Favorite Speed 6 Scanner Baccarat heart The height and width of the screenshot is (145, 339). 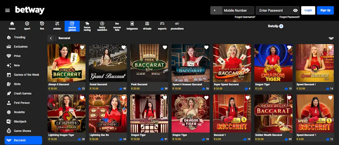tap(206, 47)
